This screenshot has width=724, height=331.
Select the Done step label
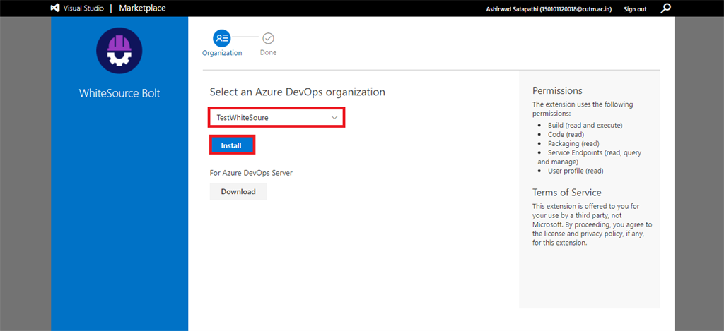pos(268,53)
